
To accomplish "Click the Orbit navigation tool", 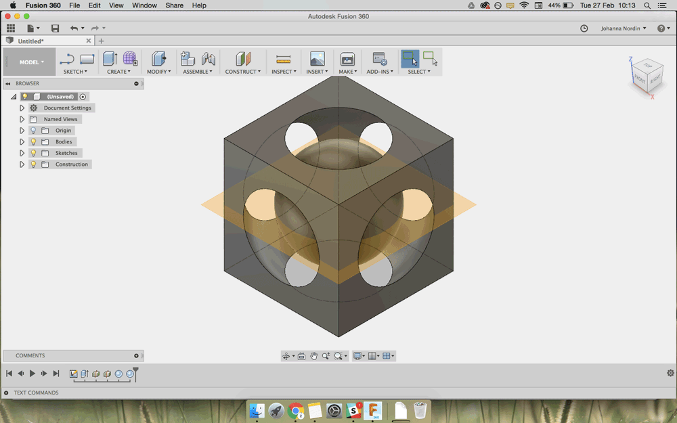I will [286, 356].
